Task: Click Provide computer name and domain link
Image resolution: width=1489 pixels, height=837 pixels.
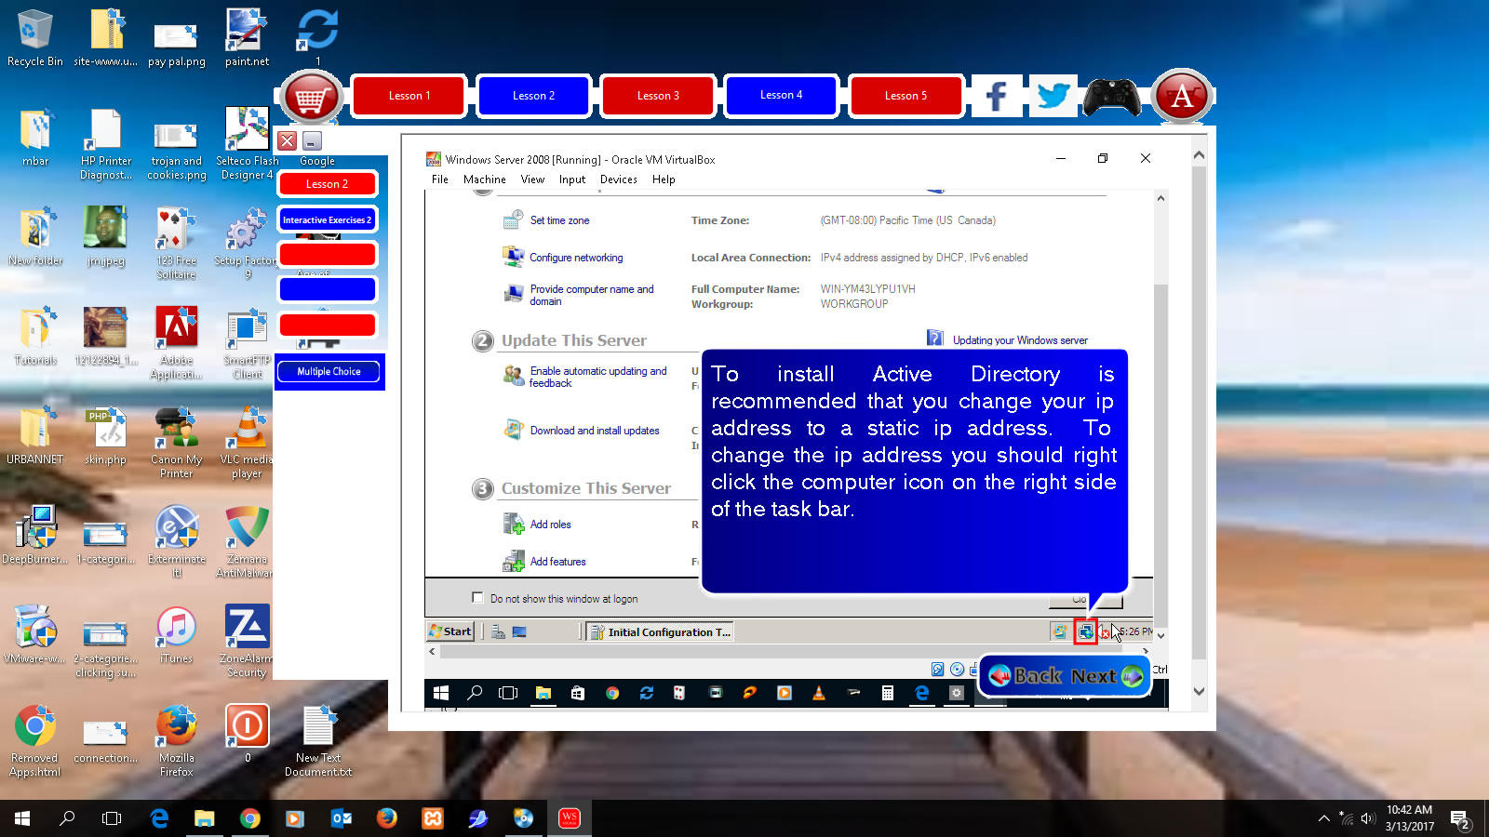Action: pyautogui.click(x=591, y=295)
